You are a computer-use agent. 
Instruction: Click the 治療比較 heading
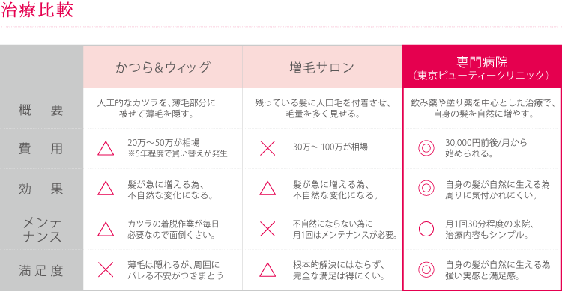37,10
